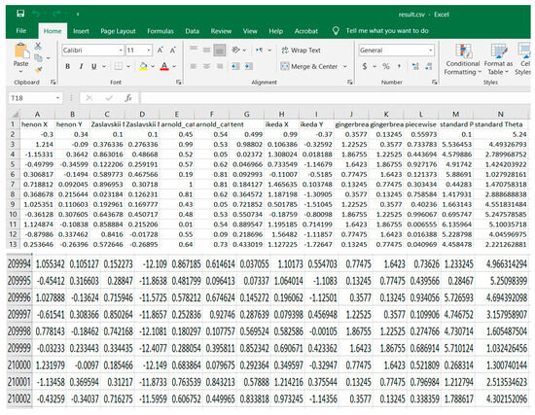Viewport: 535px width, 415px height.
Task: Open the Calibri font name dropdown
Action: point(121,51)
